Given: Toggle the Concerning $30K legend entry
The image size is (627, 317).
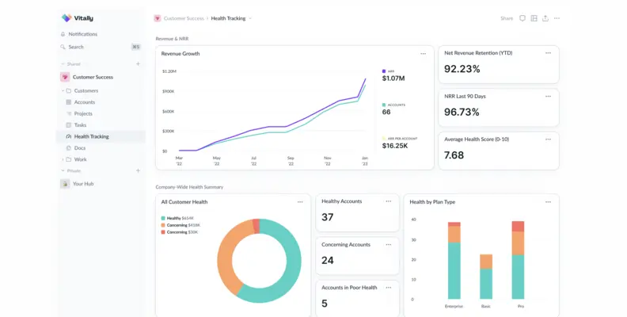Looking at the screenshot, I should pyautogui.click(x=179, y=232).
